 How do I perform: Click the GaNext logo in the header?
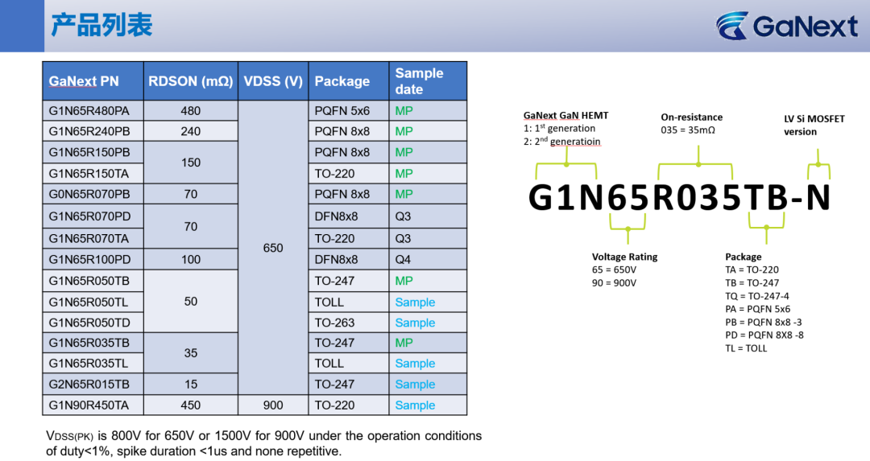[x=787, y=26]
